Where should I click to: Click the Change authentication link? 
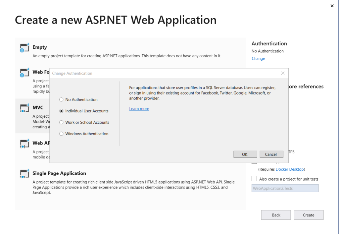(x=258, y=59)
